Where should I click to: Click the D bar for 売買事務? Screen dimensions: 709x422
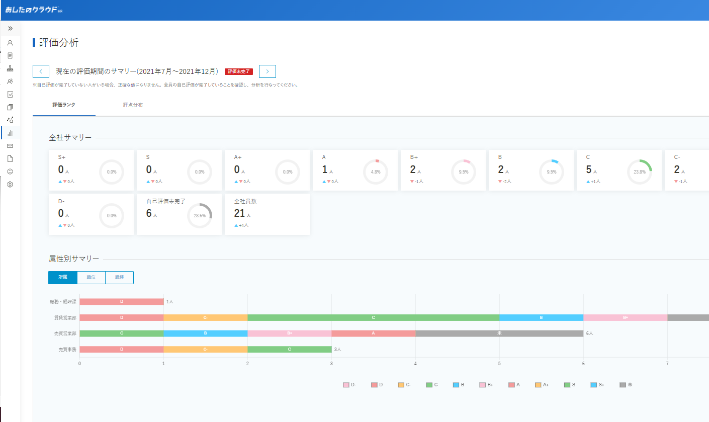click(x=122, y=349)
